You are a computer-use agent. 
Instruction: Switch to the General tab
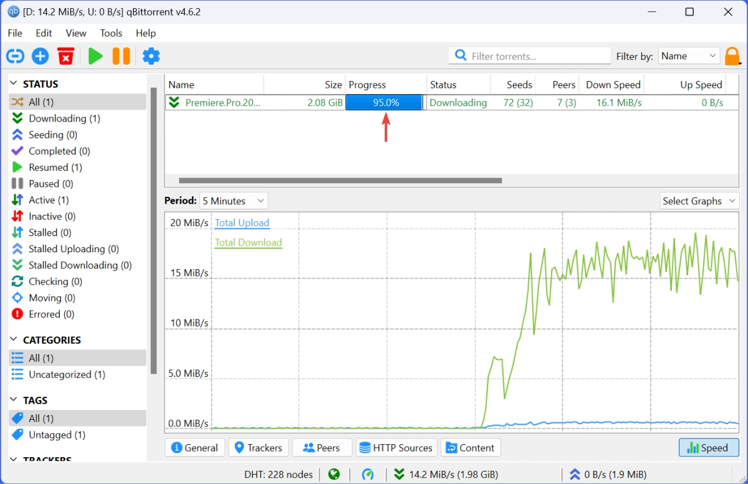pos(194,448)
